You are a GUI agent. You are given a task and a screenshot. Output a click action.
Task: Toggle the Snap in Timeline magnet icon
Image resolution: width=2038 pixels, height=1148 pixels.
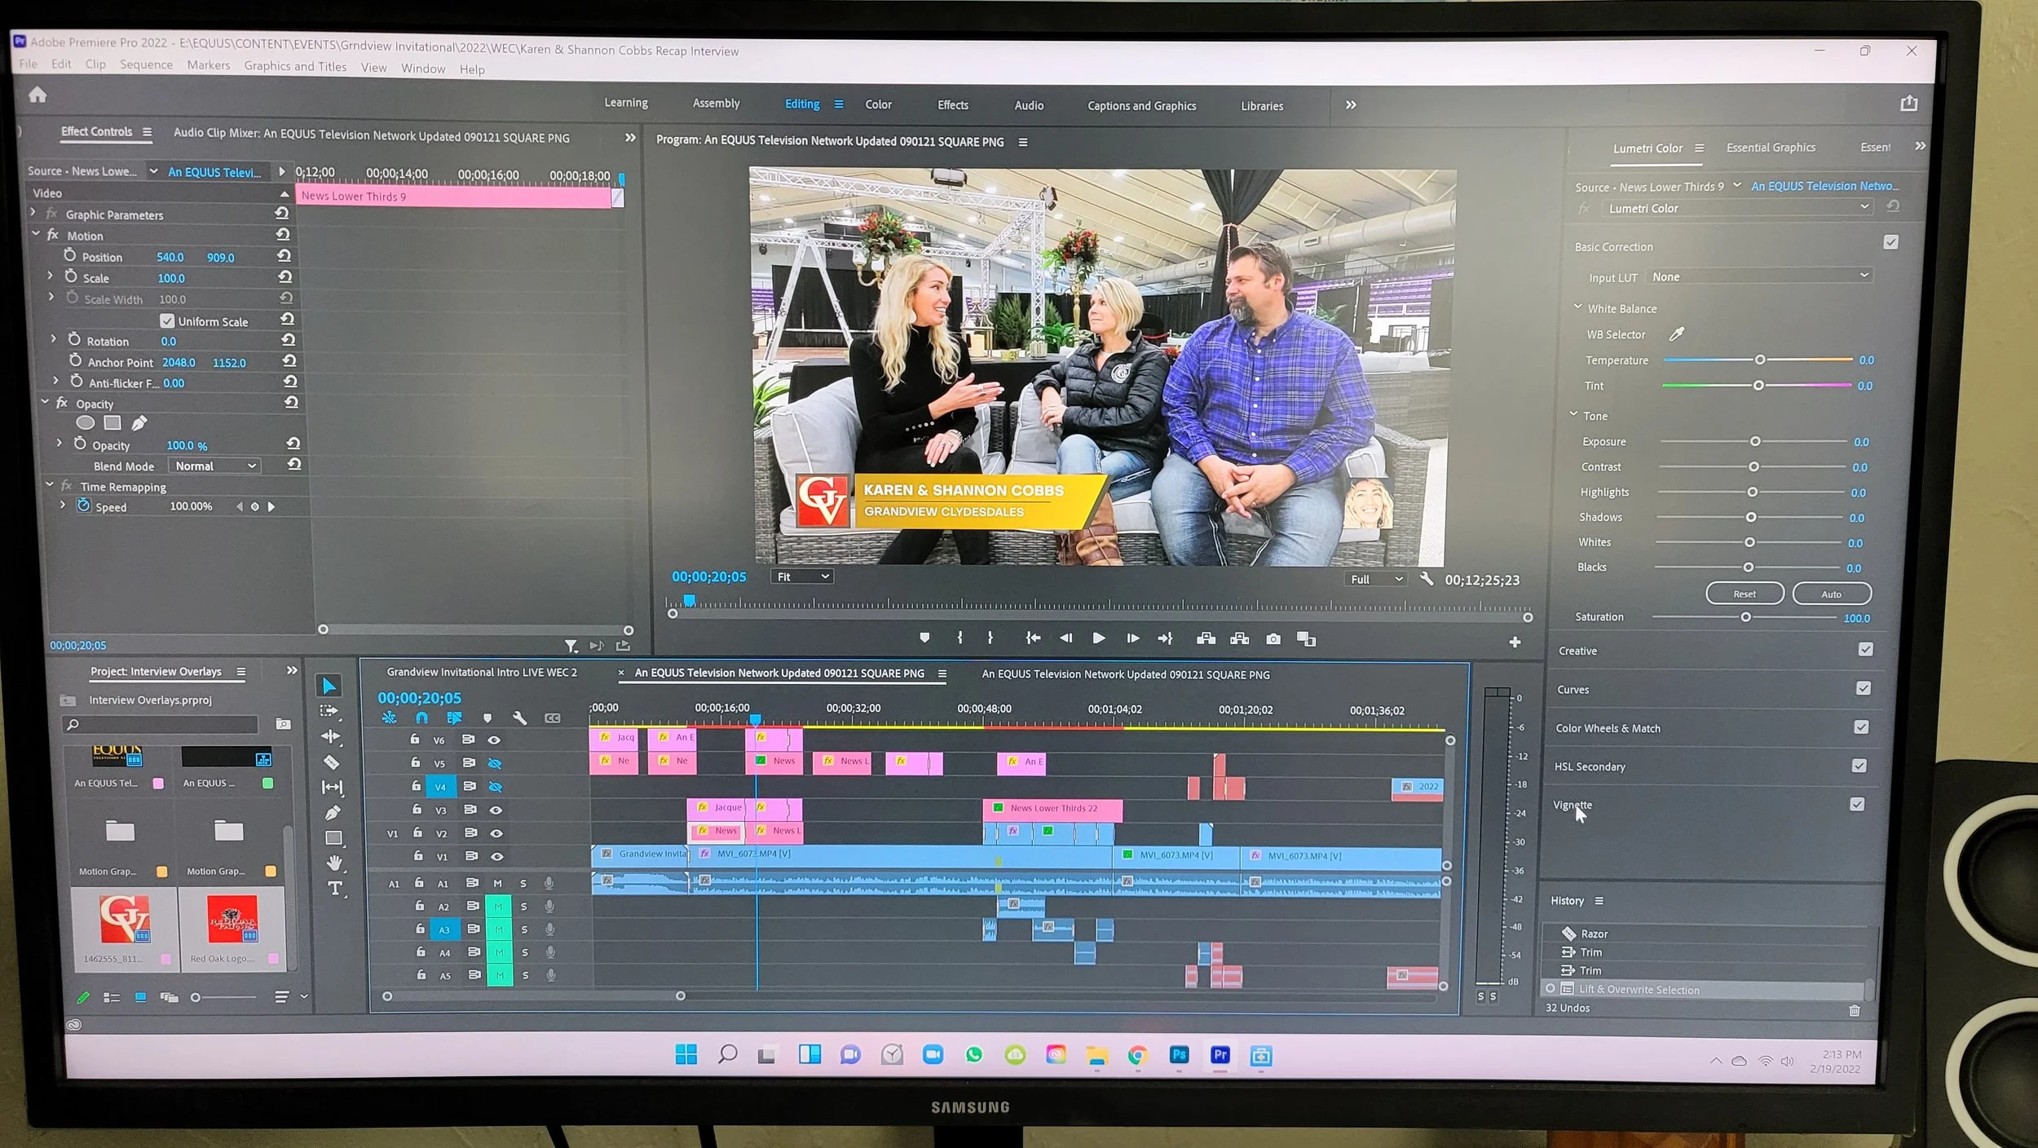421,717
